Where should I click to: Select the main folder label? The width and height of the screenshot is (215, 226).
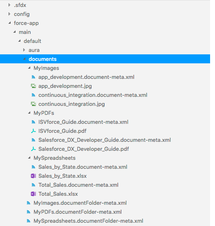point(25,32)
